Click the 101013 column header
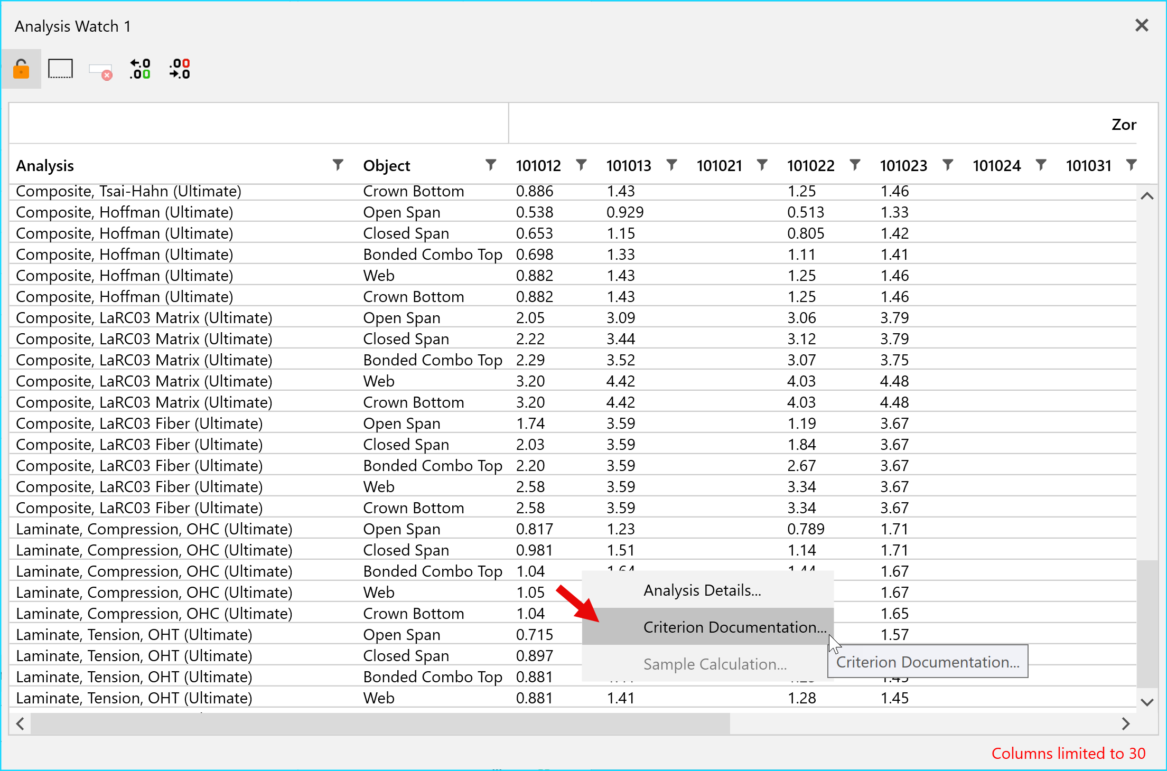The image size is (1167, 771). coord(628,166)
